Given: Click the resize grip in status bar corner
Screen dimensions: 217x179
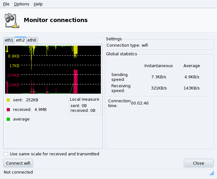Looking at the screenshot, I should coord(211,173).
